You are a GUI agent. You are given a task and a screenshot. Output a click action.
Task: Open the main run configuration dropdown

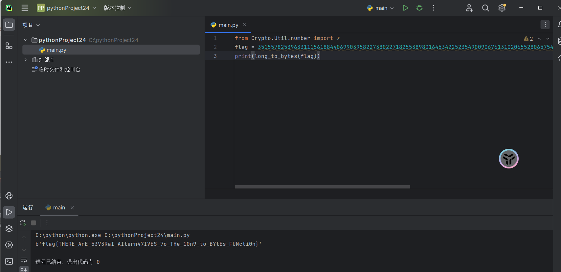pos(380,8)
